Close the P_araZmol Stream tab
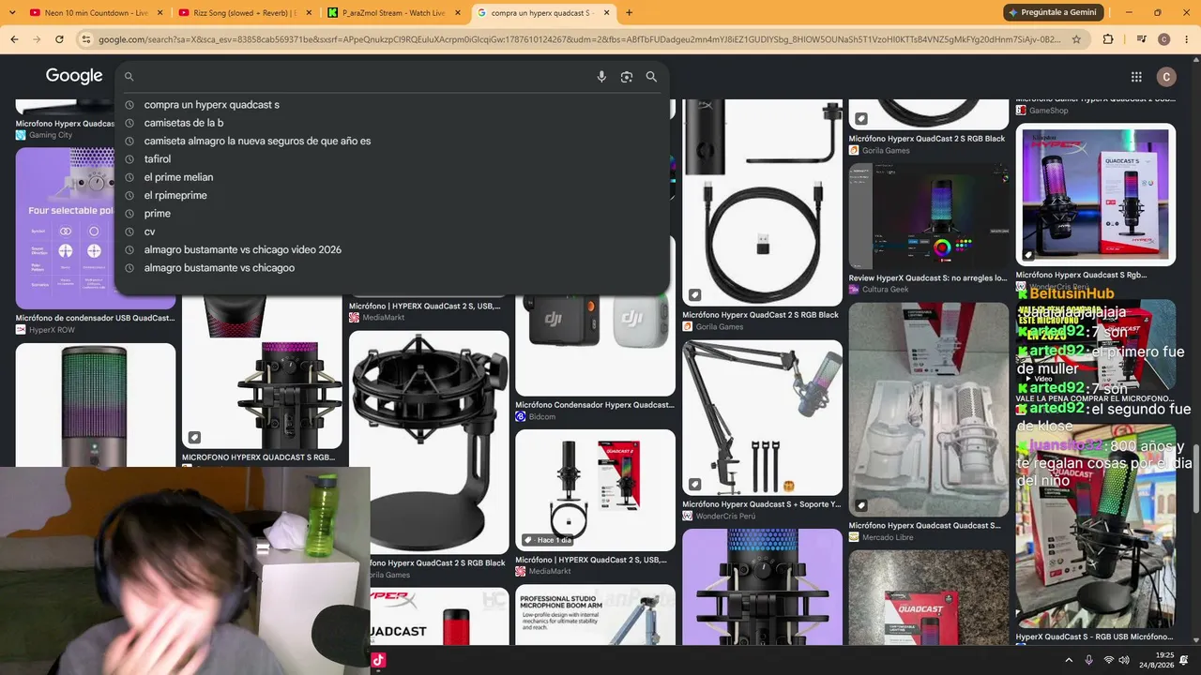Screen dimensions: 1201x675 (x=458, y=13)
